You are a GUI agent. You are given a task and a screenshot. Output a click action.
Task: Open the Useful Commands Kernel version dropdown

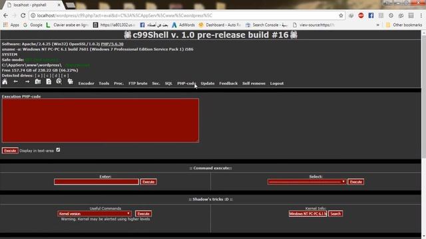[95, 214]
